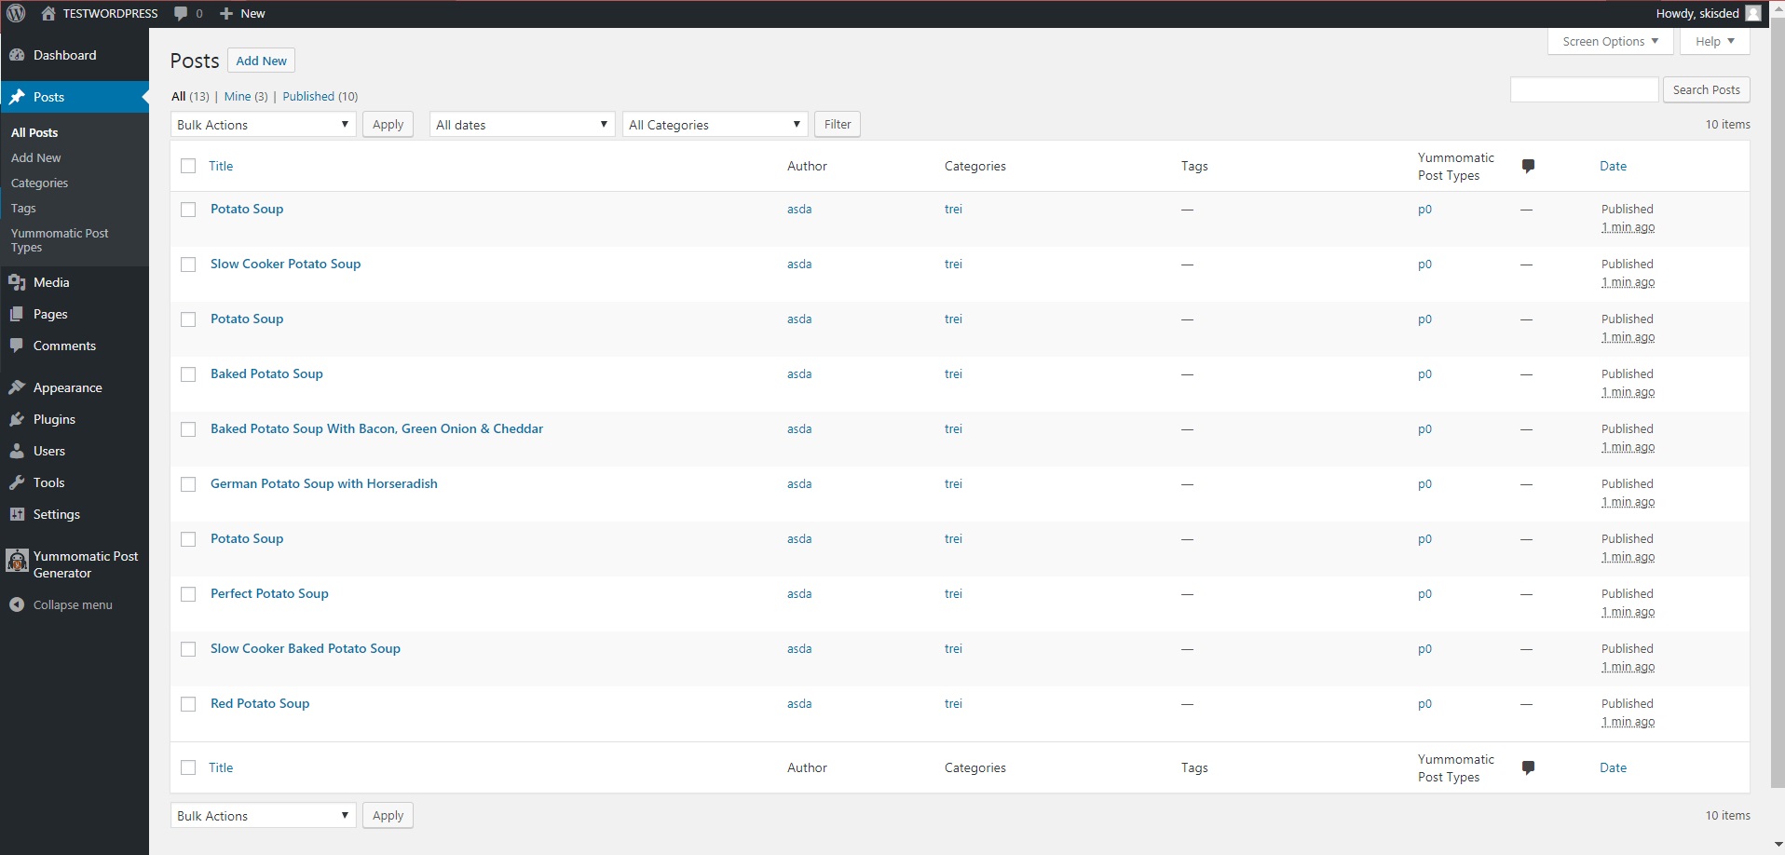This screenshot has width=1785, height=855.
Task: Sort posts by Title column header
Action: (221, 166)
